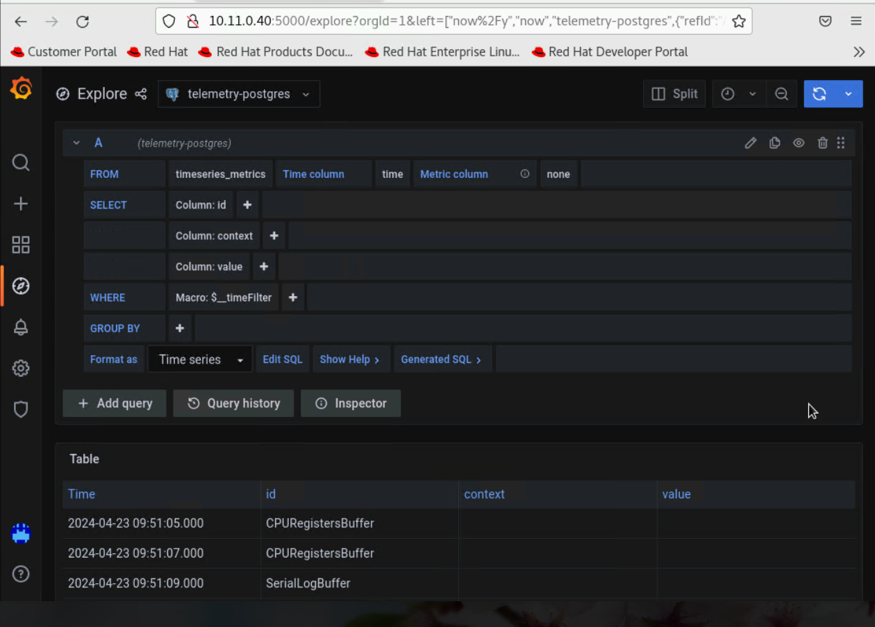
Task: Toggle query A visibility eye icon
Action: click(799, 143)
